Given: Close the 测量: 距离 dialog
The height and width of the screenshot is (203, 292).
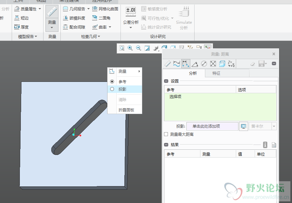Looking at the screenshot, I should pos(274,54).
